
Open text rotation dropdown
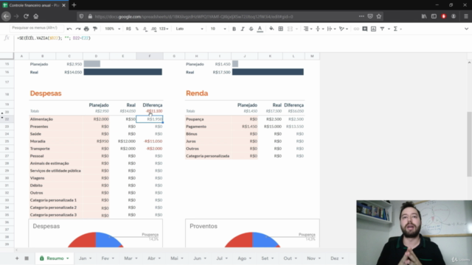pyautogui.click(x=343, y=29)
